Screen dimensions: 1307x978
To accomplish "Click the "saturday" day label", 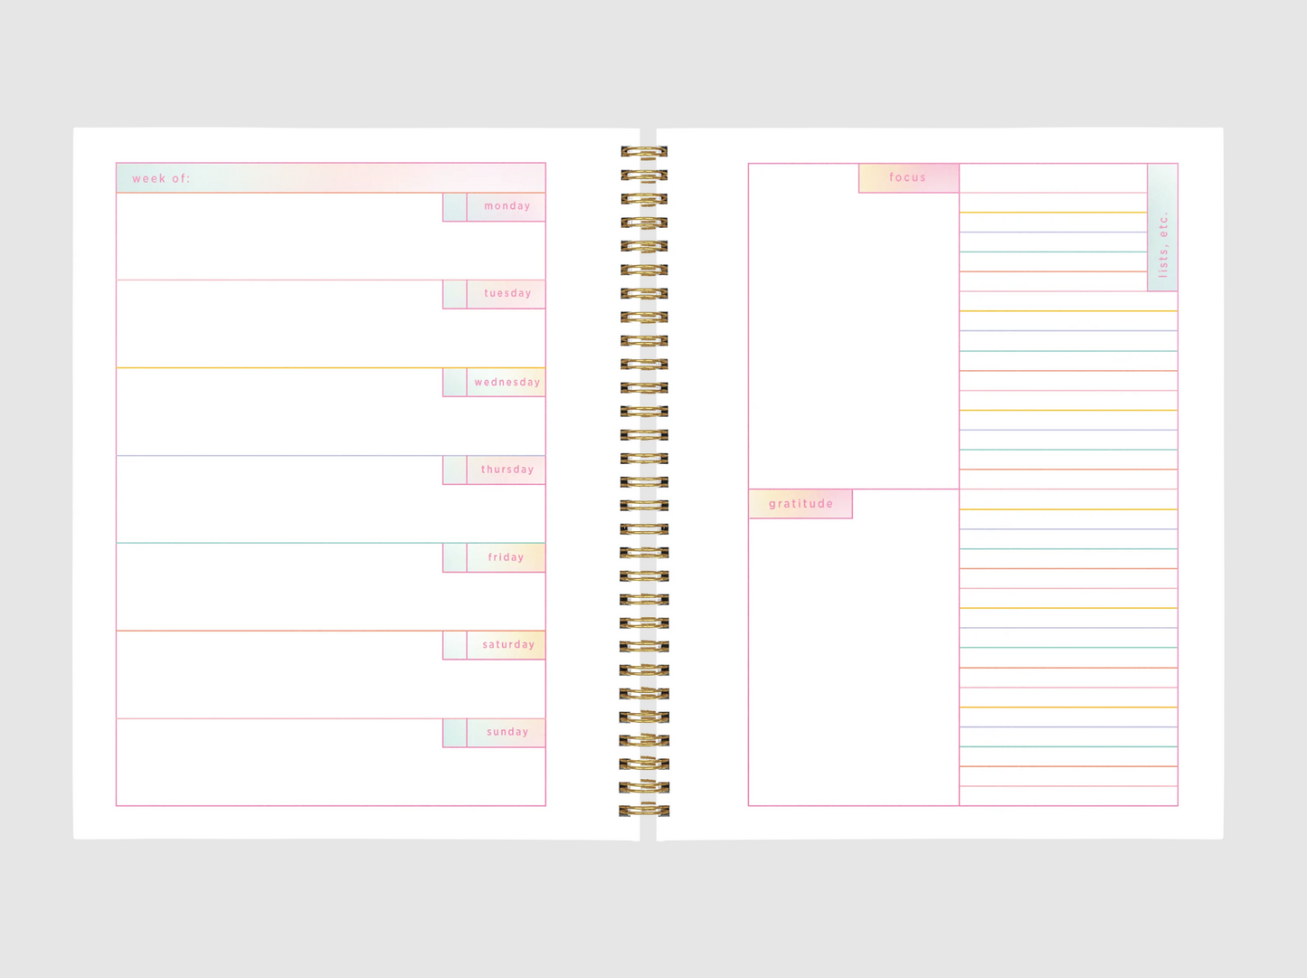I will [507, 645].
